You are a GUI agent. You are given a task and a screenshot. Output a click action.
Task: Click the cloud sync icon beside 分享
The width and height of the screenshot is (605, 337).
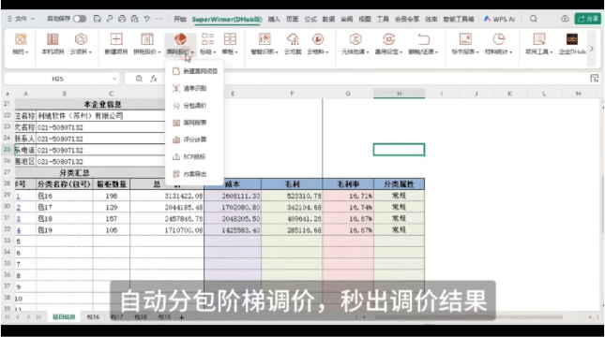click(x=565, y=19)
